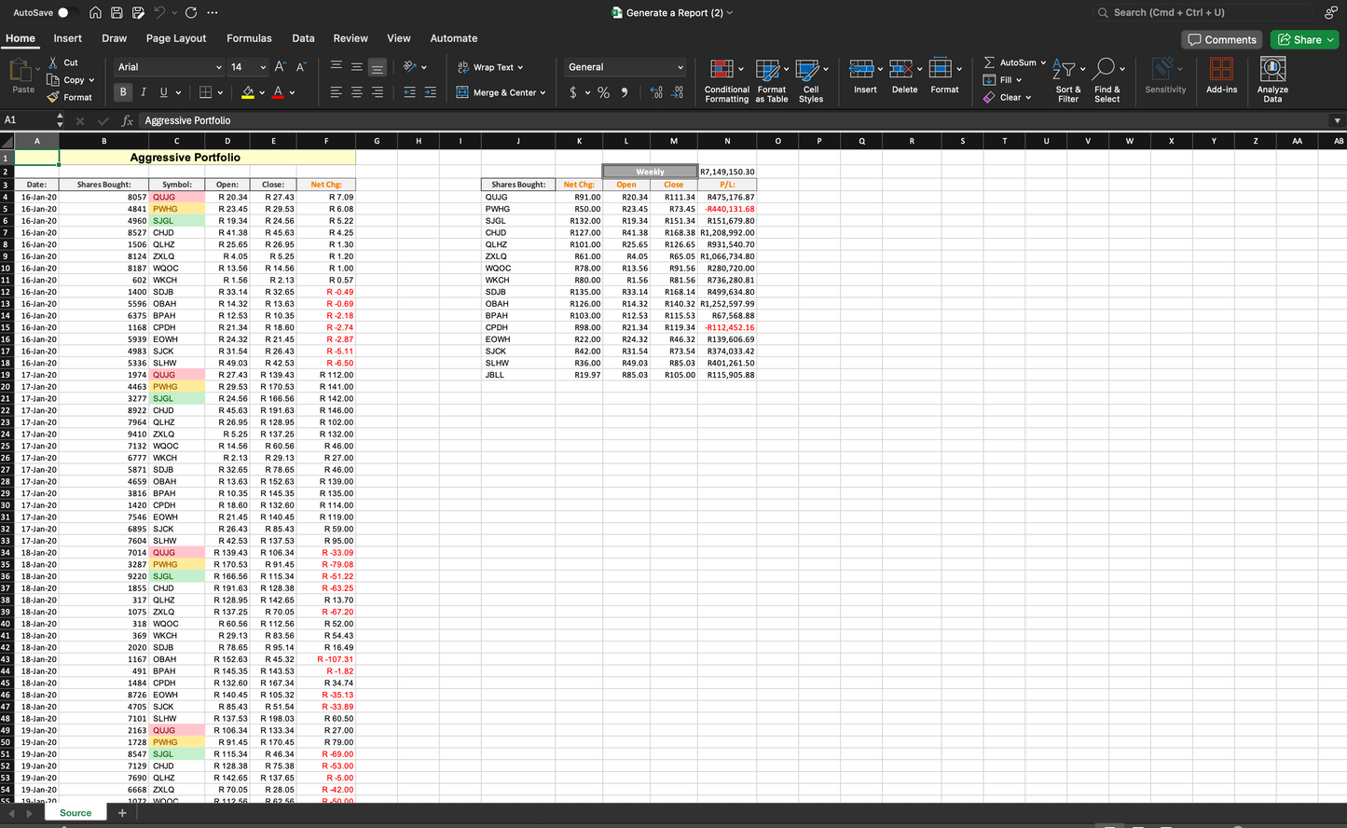Switch to the Formulas ribbon tab
The width and height of the screenshot is (1347, 828).
tap(249, 38)
